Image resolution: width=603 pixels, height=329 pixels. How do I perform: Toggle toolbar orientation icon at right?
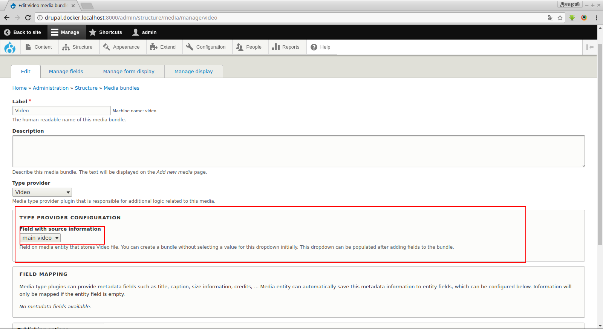point(590,47)
